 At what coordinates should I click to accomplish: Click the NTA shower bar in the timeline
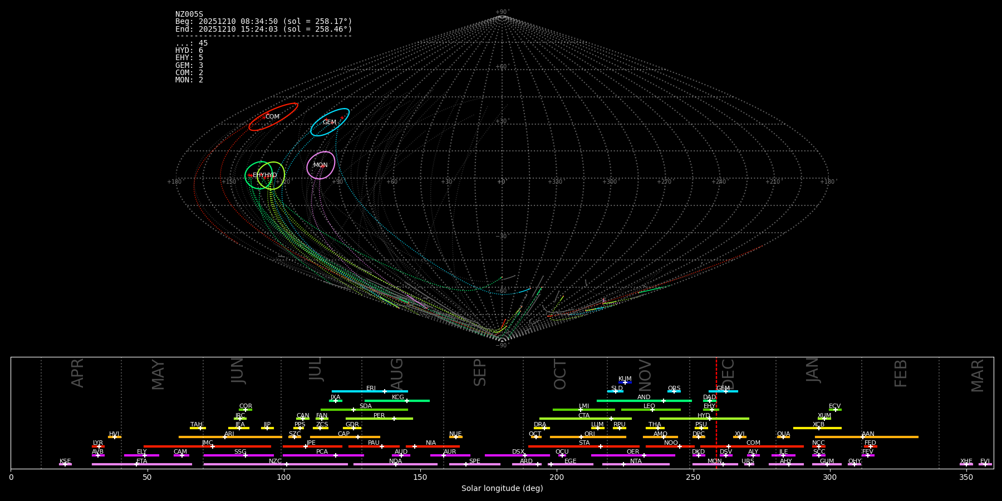click(636, 464)
